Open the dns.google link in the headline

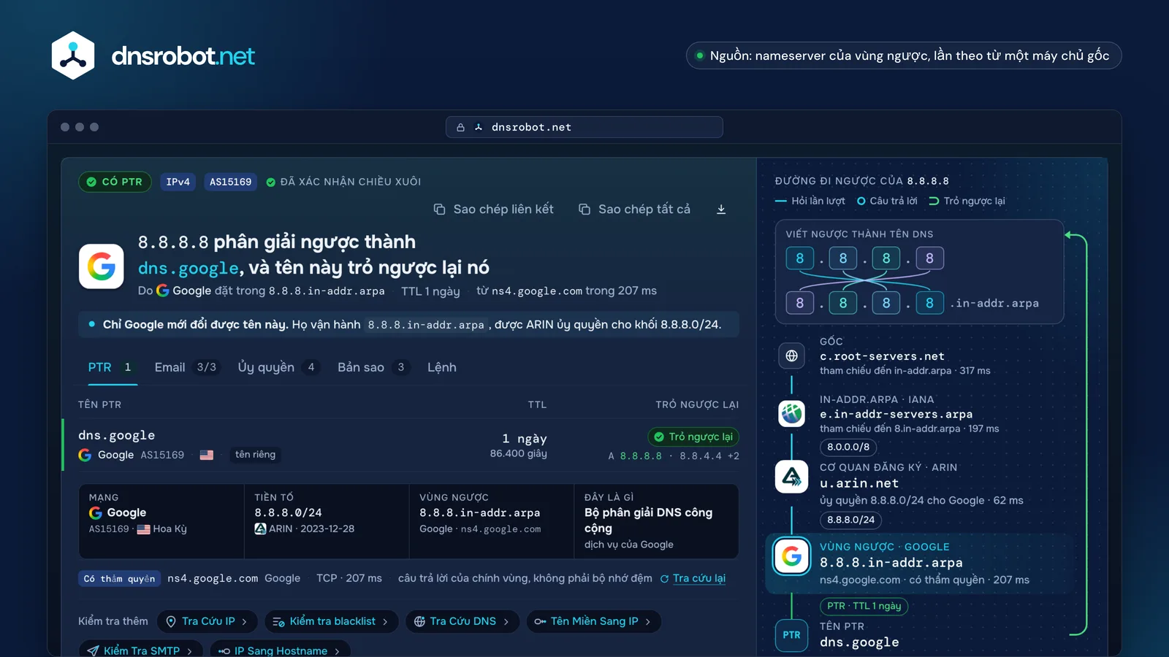(189, 268)
